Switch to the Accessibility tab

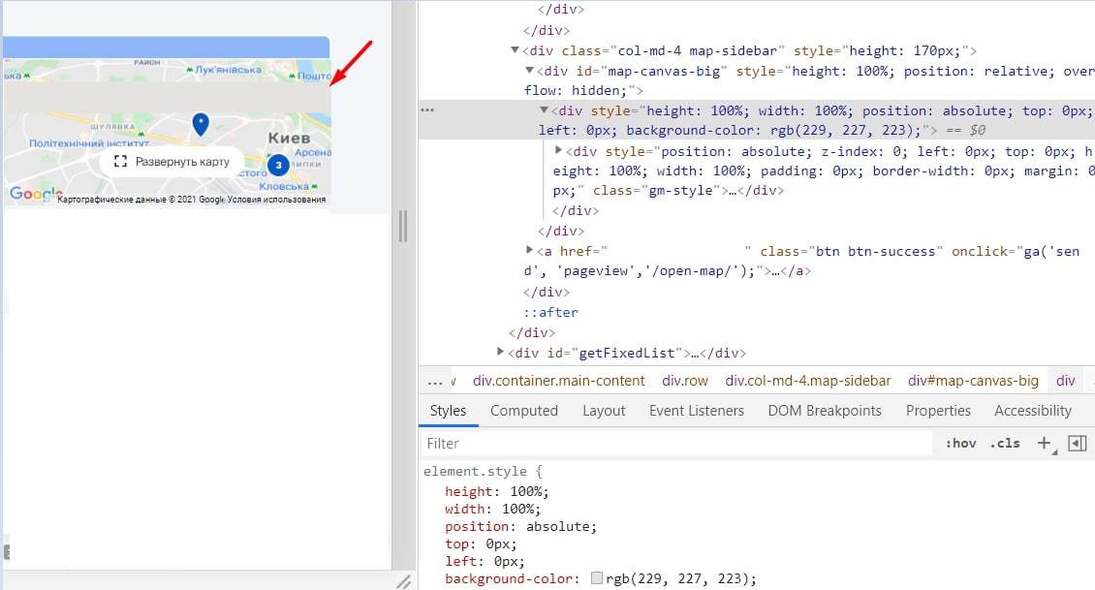pos(1033,411)
